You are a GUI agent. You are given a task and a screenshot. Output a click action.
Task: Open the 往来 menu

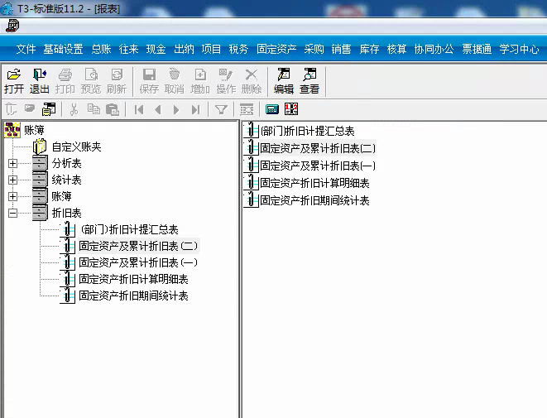[x=129, y=49]
